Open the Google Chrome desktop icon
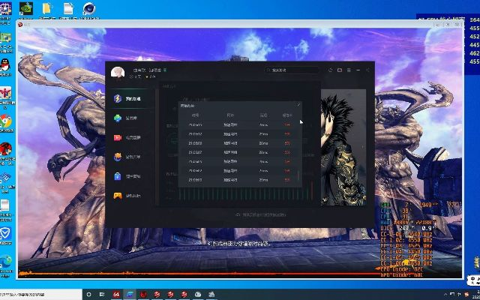480x300 pixels. pyautogui.click(x=6, y=121)
